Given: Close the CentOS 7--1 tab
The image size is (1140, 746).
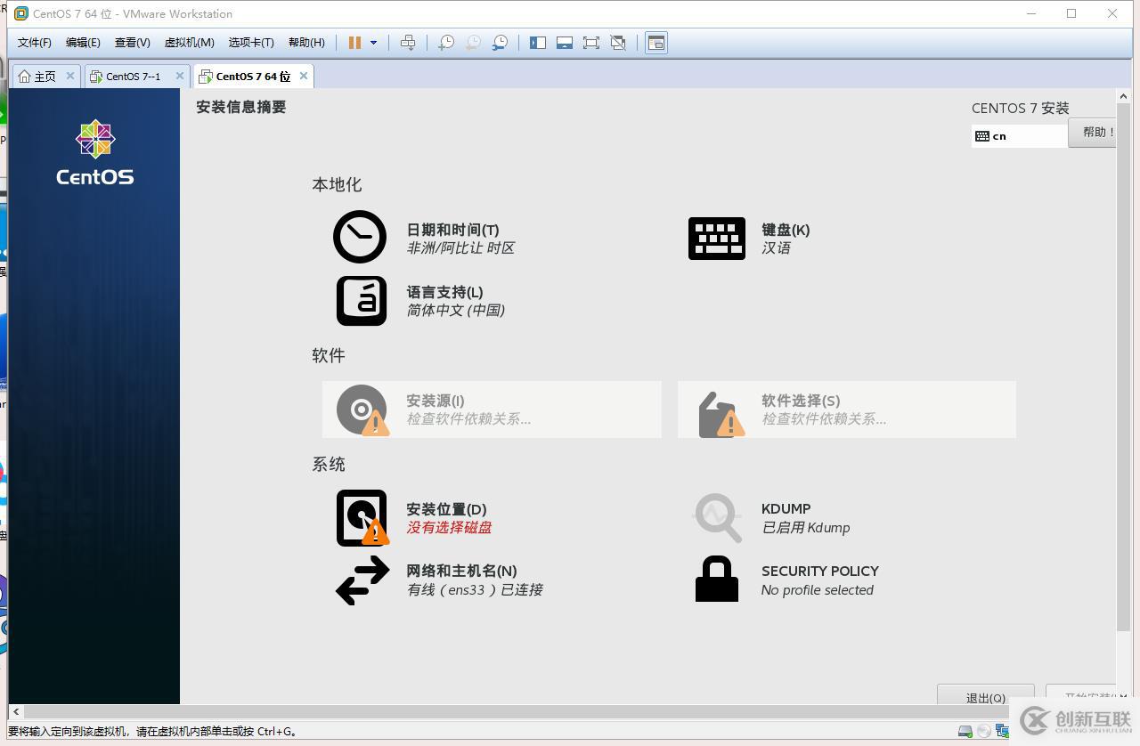Looking at the screenshot, I should [x=180, y=76].
